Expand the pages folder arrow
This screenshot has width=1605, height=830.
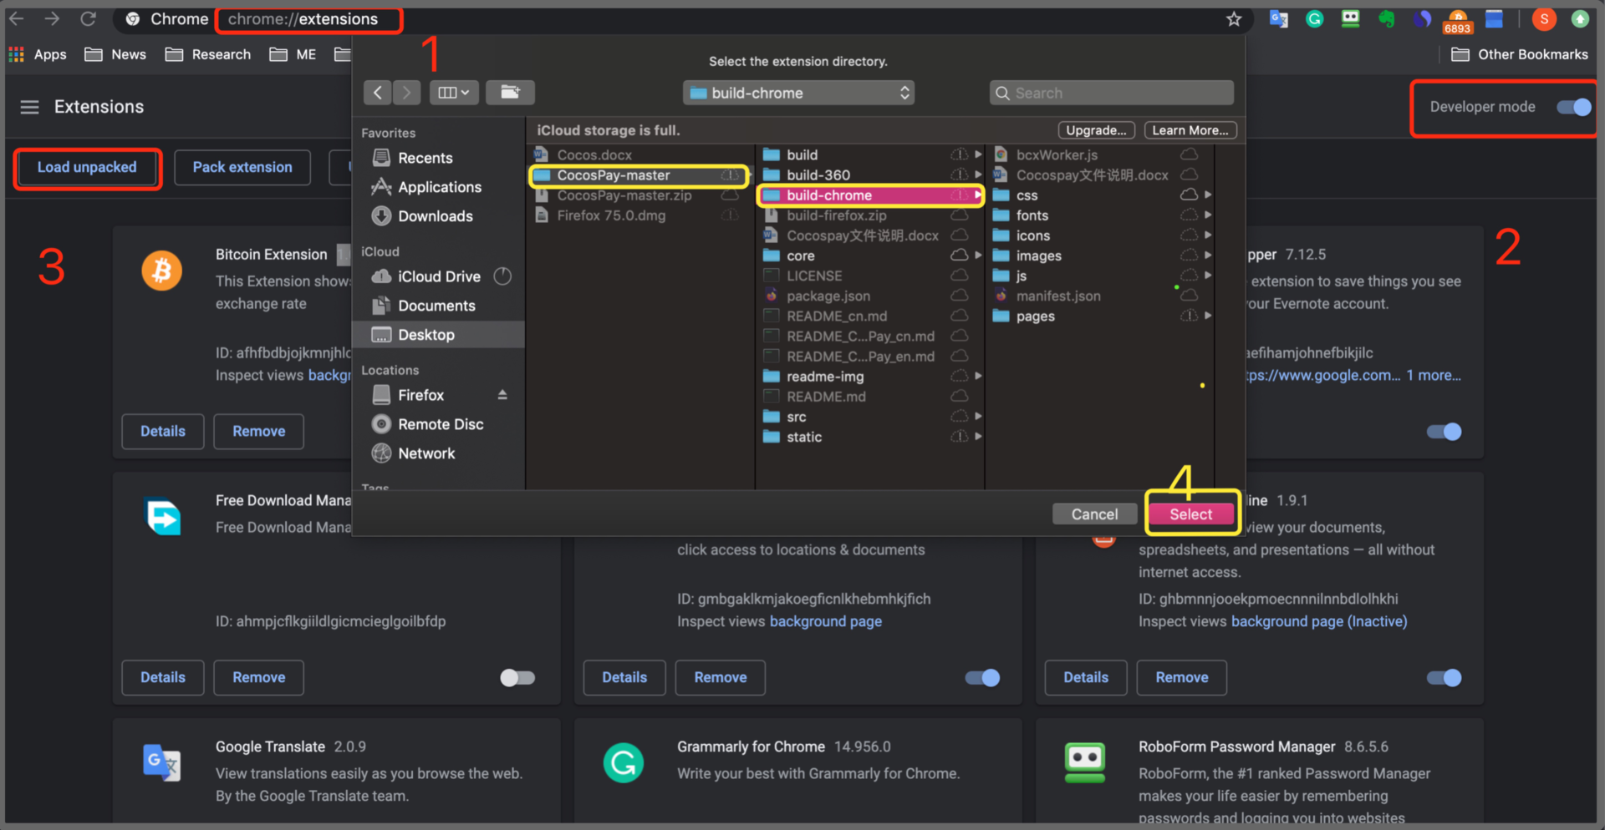pos(1208,316)
